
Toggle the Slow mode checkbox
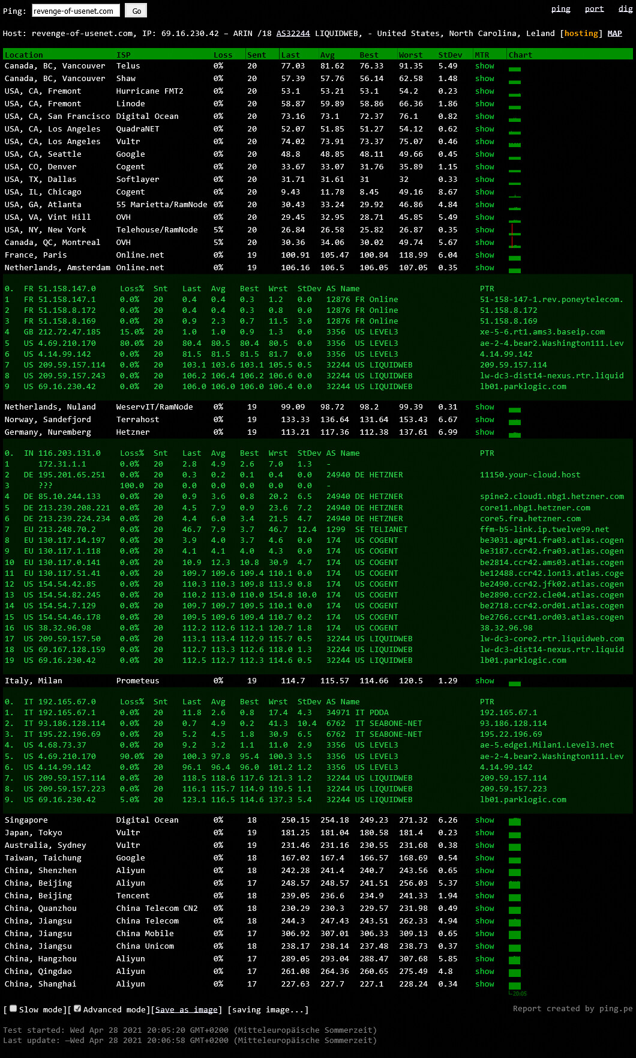point(13,1009)
